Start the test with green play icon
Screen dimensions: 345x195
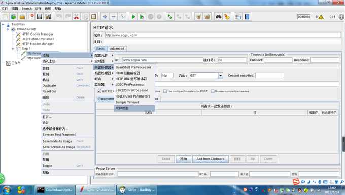tap(133, 17)
